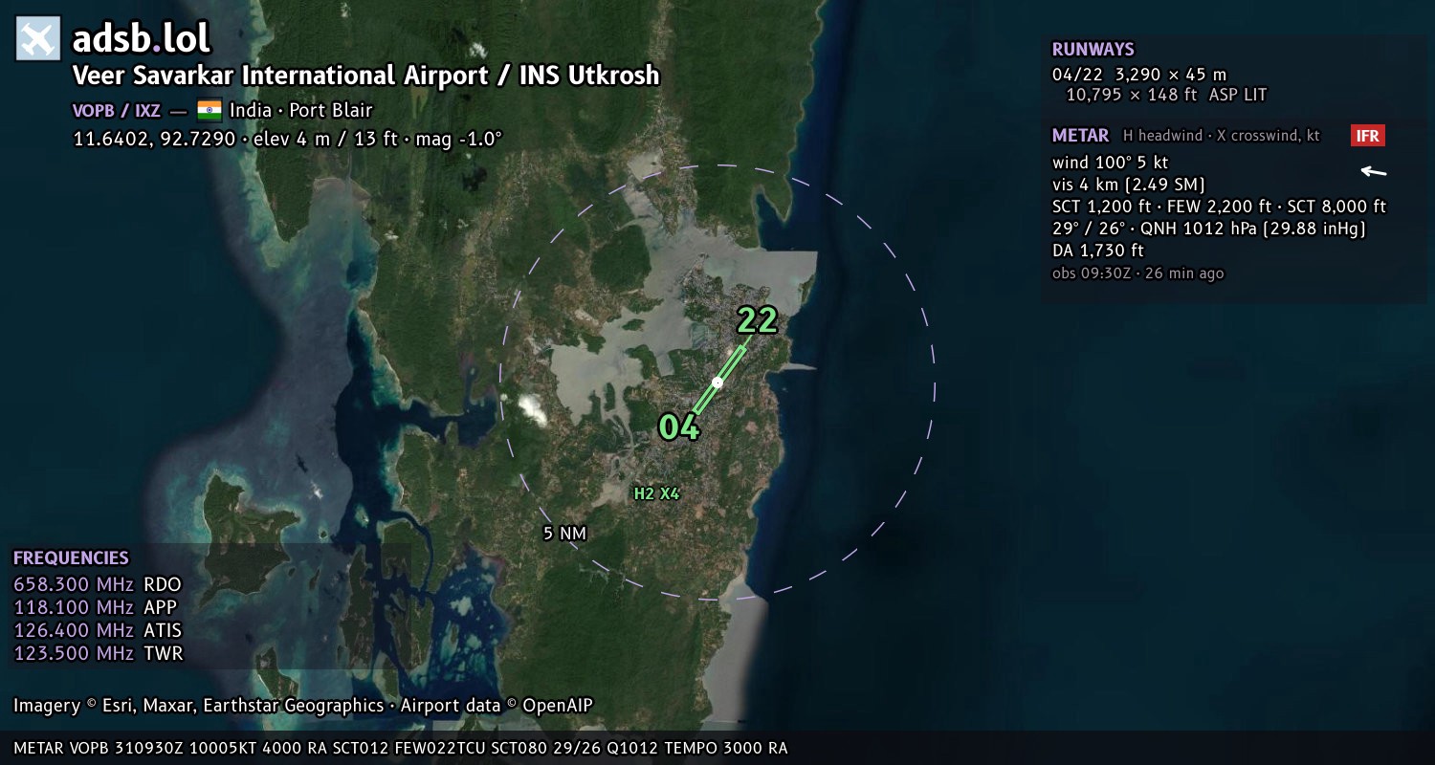This screenshot has height=765, width=1435.
Task: Click the 123.500 MHz TWR frequency
Action: tap(98, 653)
